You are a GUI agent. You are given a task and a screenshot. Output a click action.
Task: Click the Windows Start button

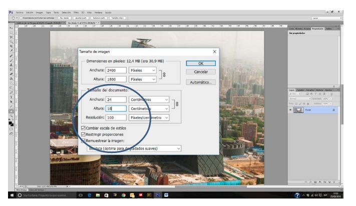coord(12,195)
